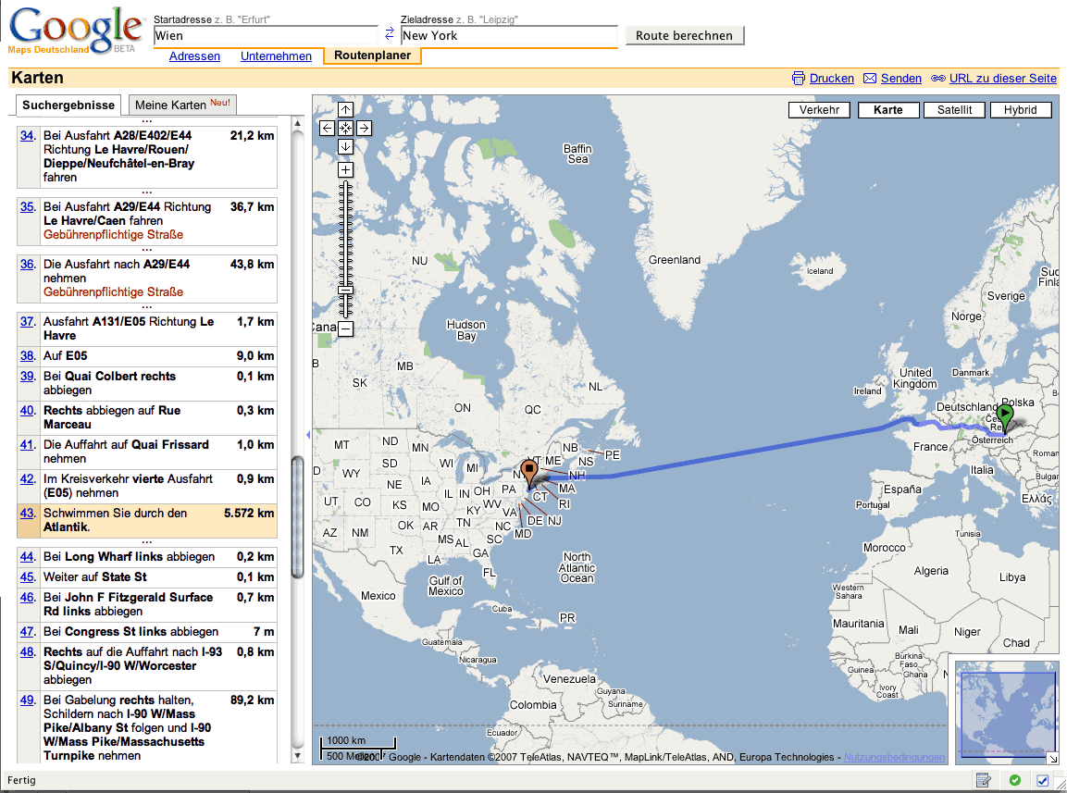
Task: Hide the results panel with blue triangle
Action: click(308, 434)
